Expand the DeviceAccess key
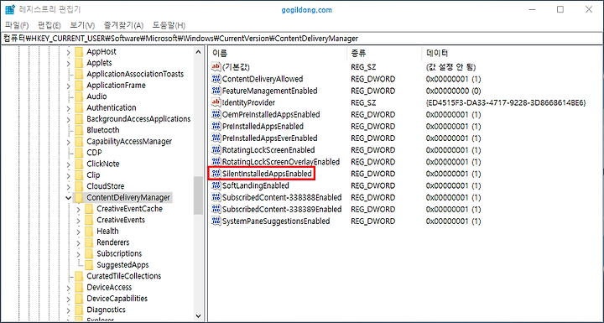Image resolution: width=604 pixels, height=323 pixels. (69, 288)
